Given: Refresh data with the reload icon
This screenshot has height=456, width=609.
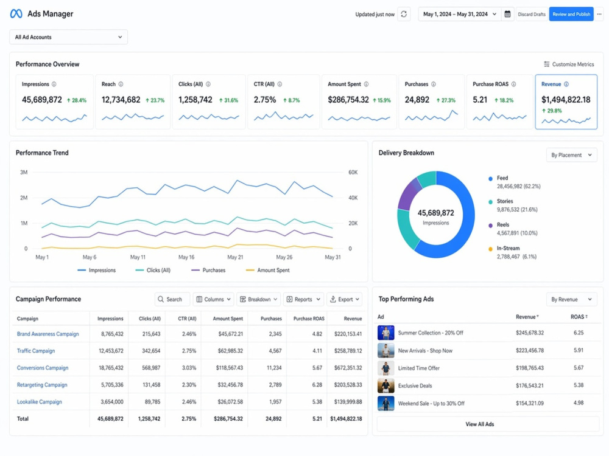Looking at the screenshot, I should 404,15.
